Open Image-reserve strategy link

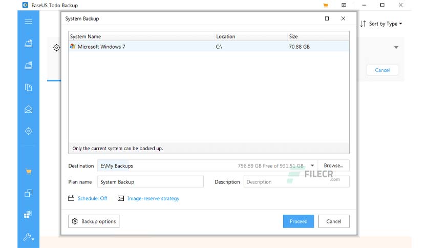[153, 198]
